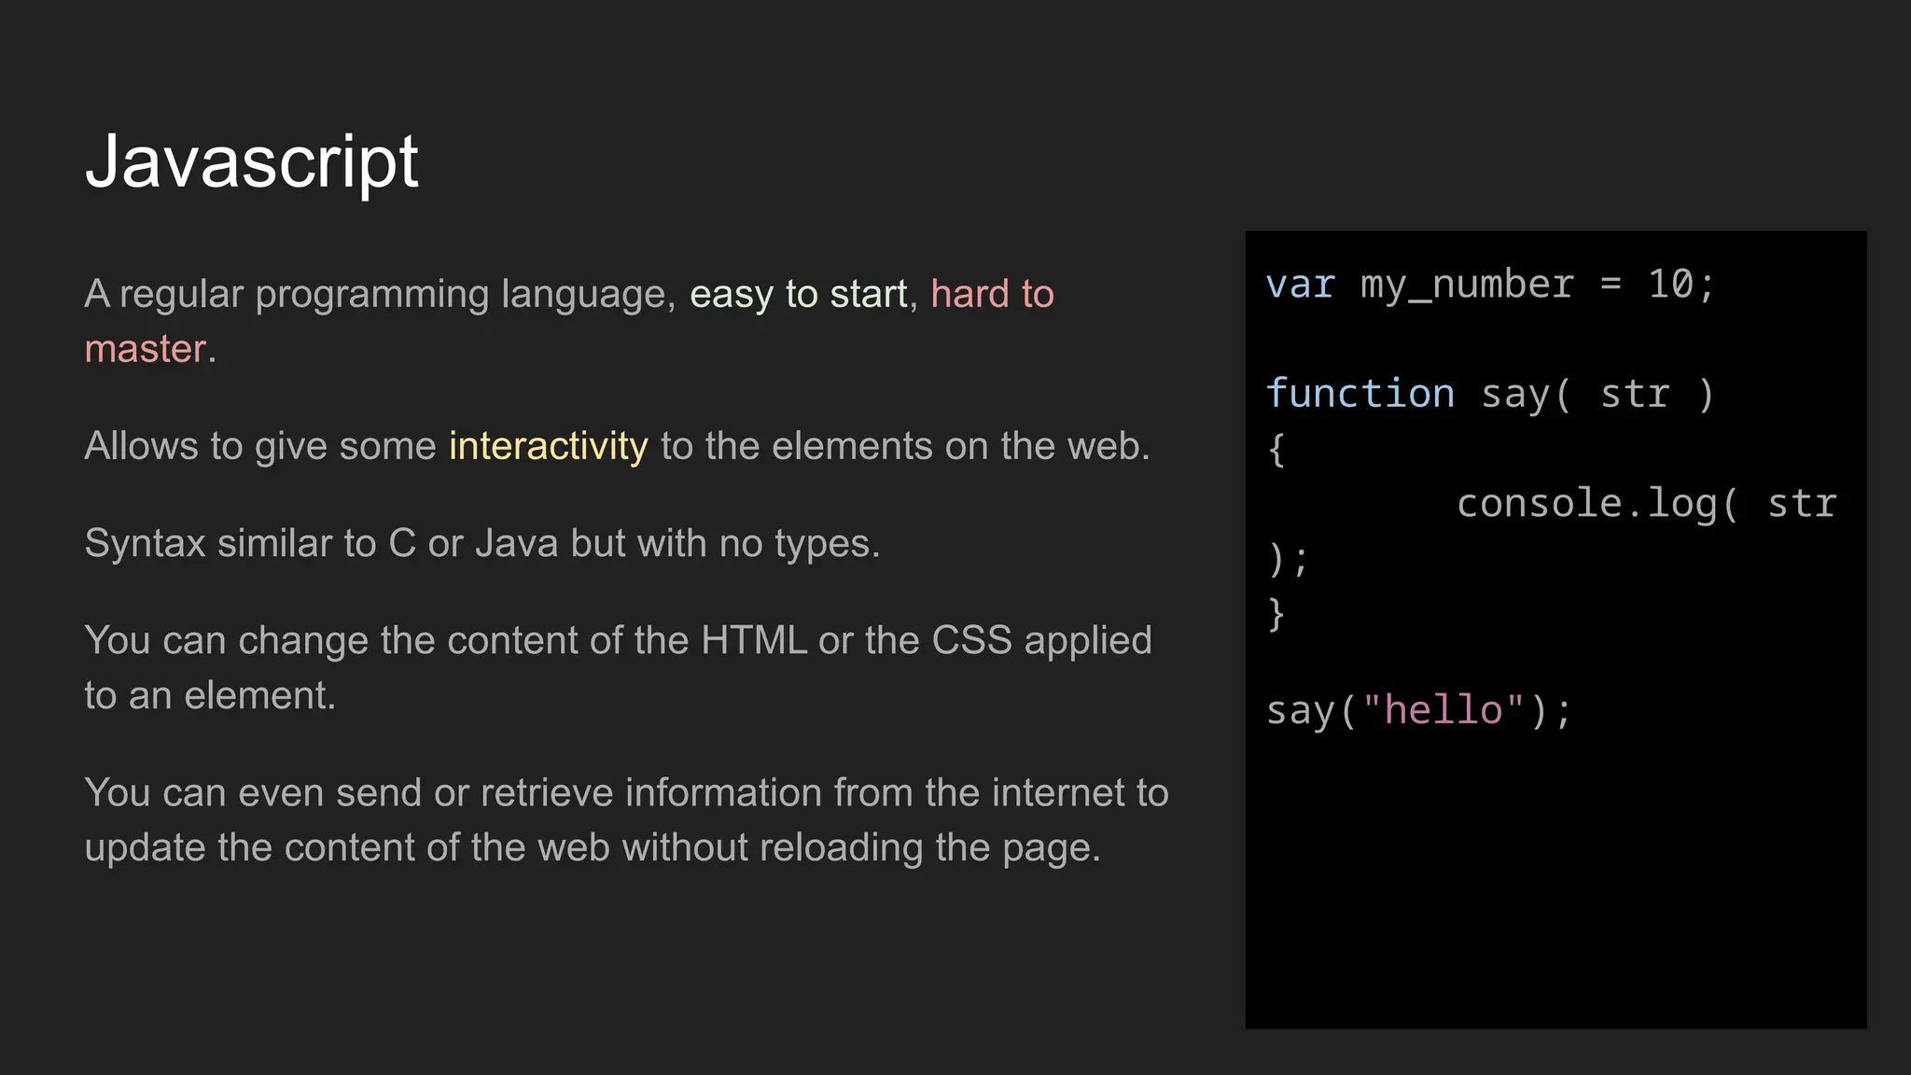Image resolution: width=1911 pixels, height=1075 pixels.
Task: Click the yellow word "interactivity"
Action: pos(549,447)
